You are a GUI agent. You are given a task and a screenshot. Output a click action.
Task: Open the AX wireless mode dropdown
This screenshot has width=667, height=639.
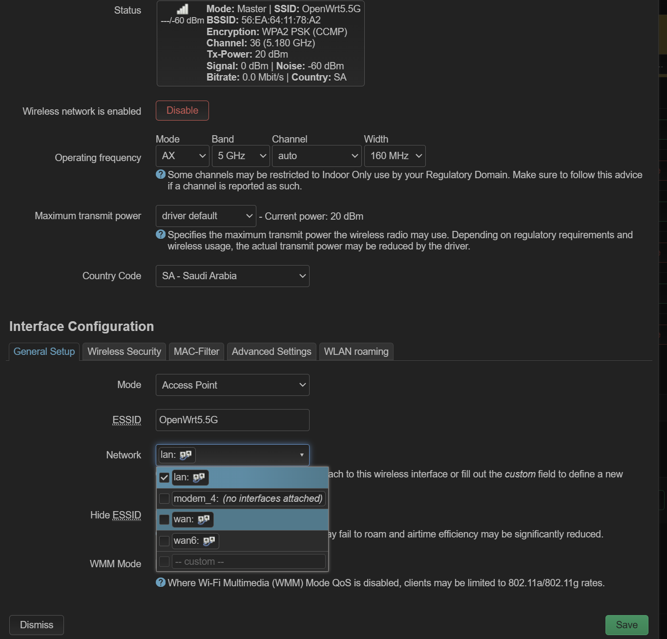click(x=183, y=156)
